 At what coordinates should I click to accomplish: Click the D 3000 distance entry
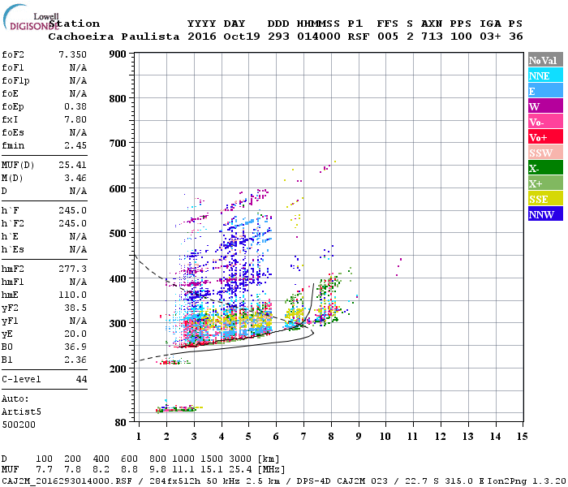(240, 459)
